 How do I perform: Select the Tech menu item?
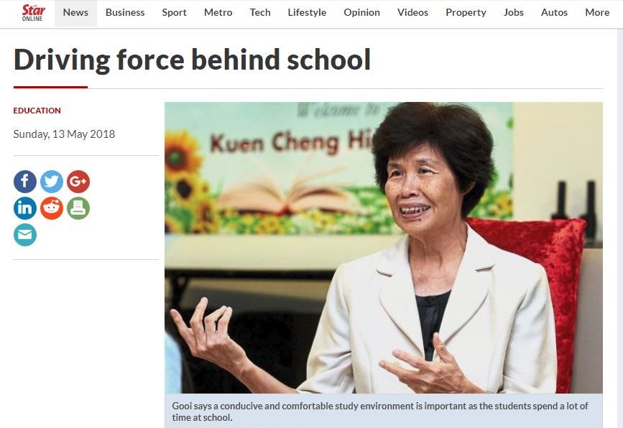click(x=260, y=13)
